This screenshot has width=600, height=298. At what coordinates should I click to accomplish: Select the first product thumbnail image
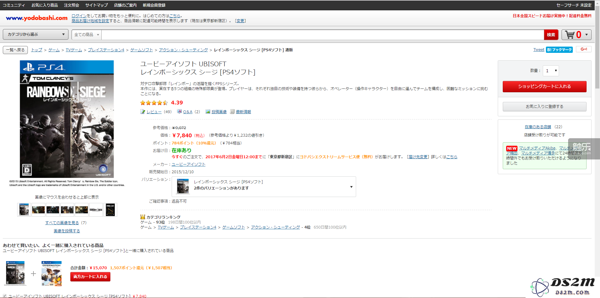pyautogui.click(x=24, y=210)
